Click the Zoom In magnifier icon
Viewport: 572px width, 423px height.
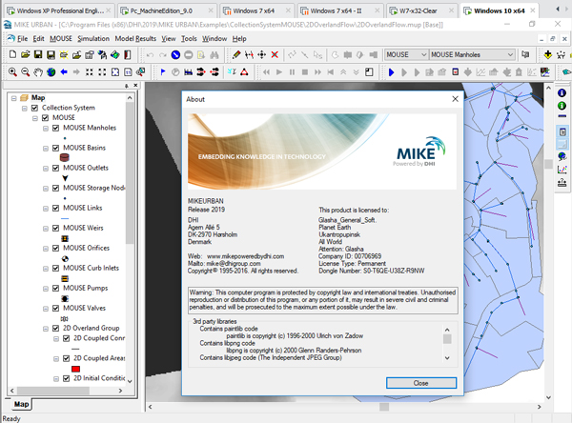pyautogui.click(x=11, y=71)
